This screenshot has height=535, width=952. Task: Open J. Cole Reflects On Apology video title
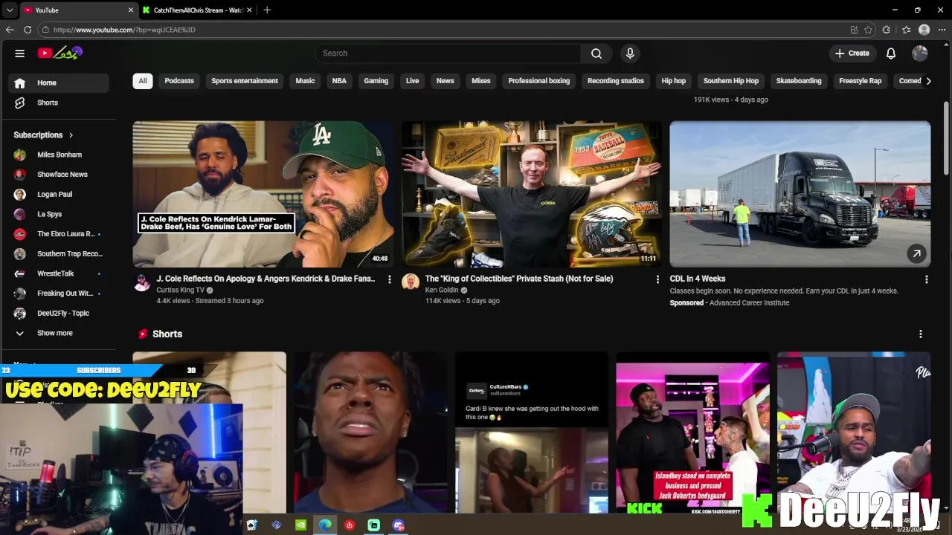click(266, 279)
